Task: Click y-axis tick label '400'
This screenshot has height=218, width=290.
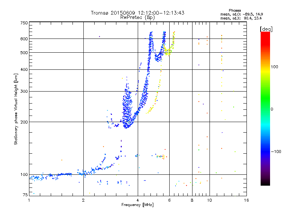Action: [24, 70]
